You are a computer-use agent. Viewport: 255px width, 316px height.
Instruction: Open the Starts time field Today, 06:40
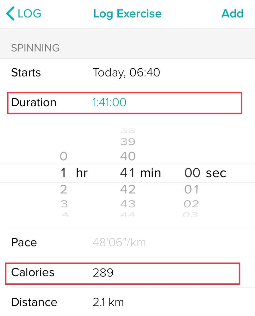(126, 73)
